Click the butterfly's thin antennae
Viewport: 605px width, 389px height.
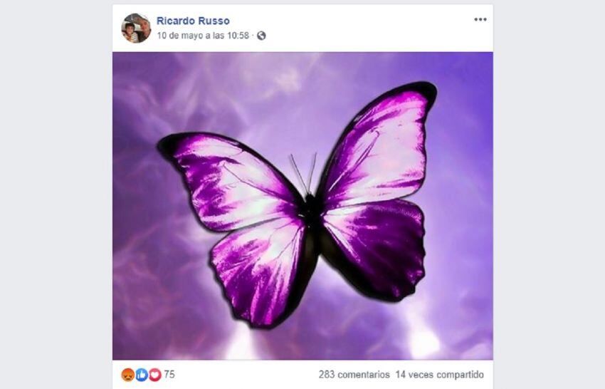click(x=304, y=173)
